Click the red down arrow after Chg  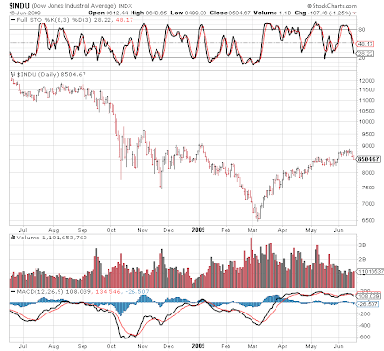(354, 13)
